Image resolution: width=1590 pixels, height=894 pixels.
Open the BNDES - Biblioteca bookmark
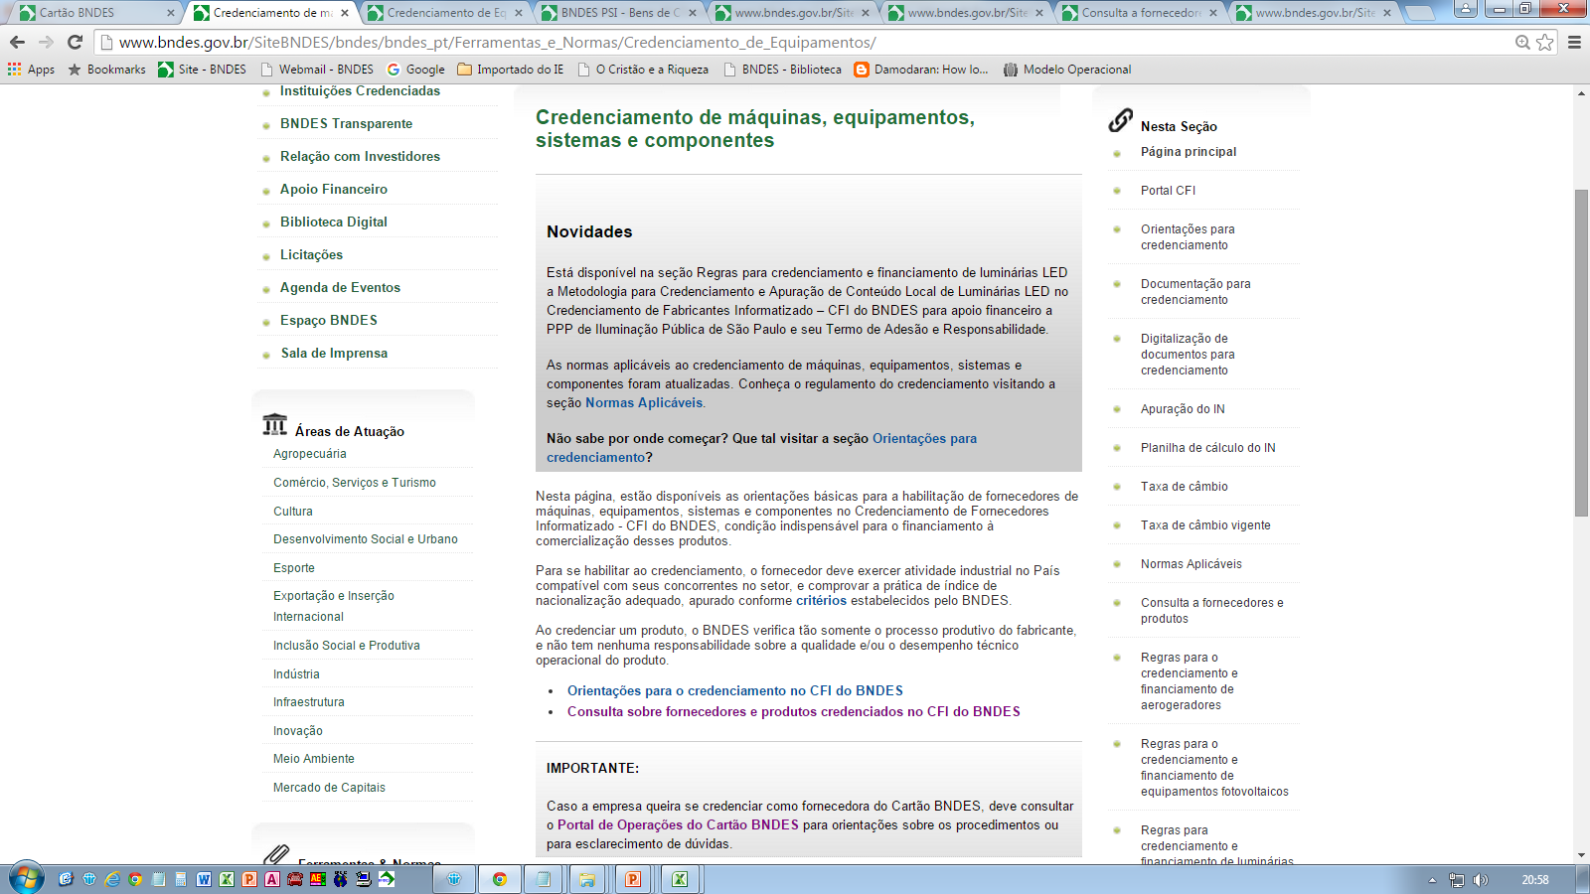783,70
